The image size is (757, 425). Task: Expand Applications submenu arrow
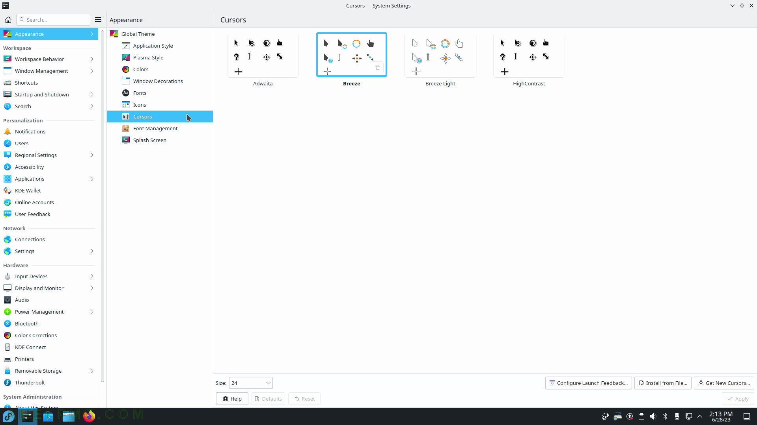pos(92,179)
